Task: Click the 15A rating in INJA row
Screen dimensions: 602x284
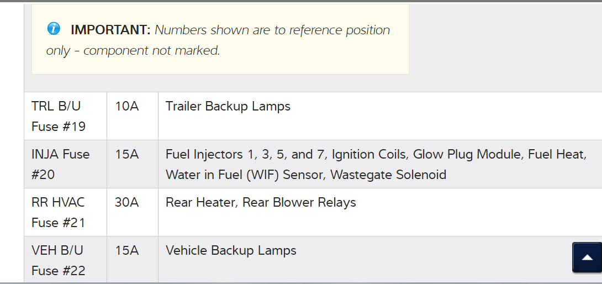Action: (127, 155)
